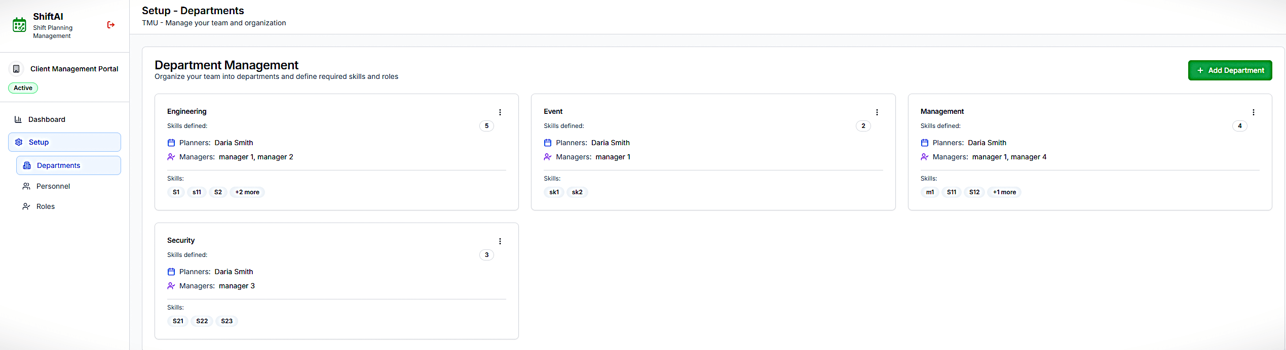Click the sk1 skill tag in Event
The image size is (1286, 350).
(554, 192)
